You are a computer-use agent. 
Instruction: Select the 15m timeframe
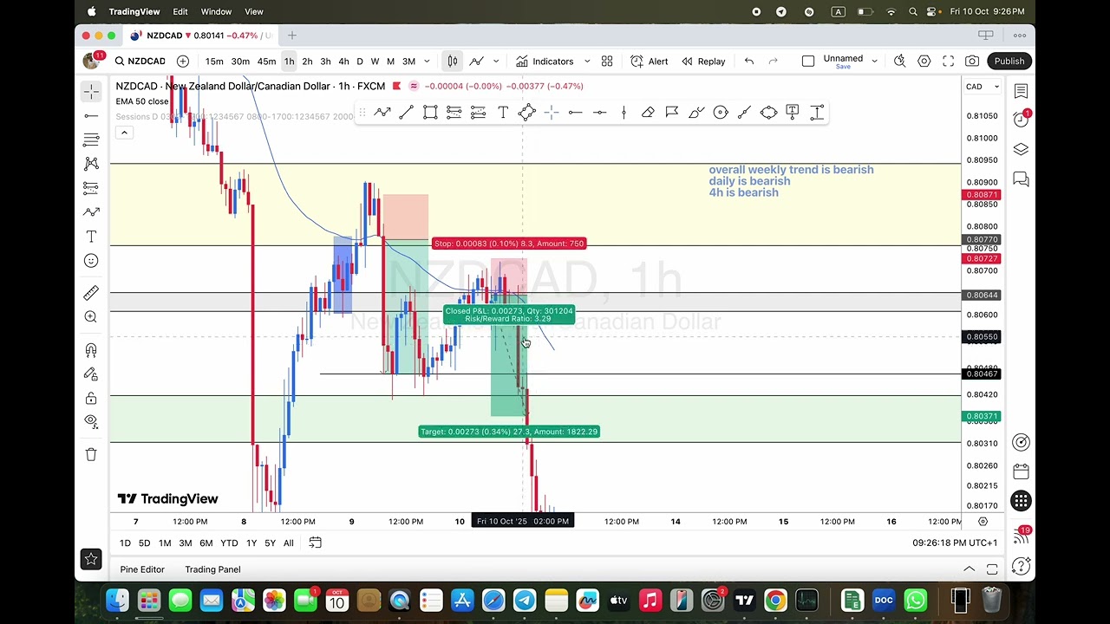pos(214,61)
